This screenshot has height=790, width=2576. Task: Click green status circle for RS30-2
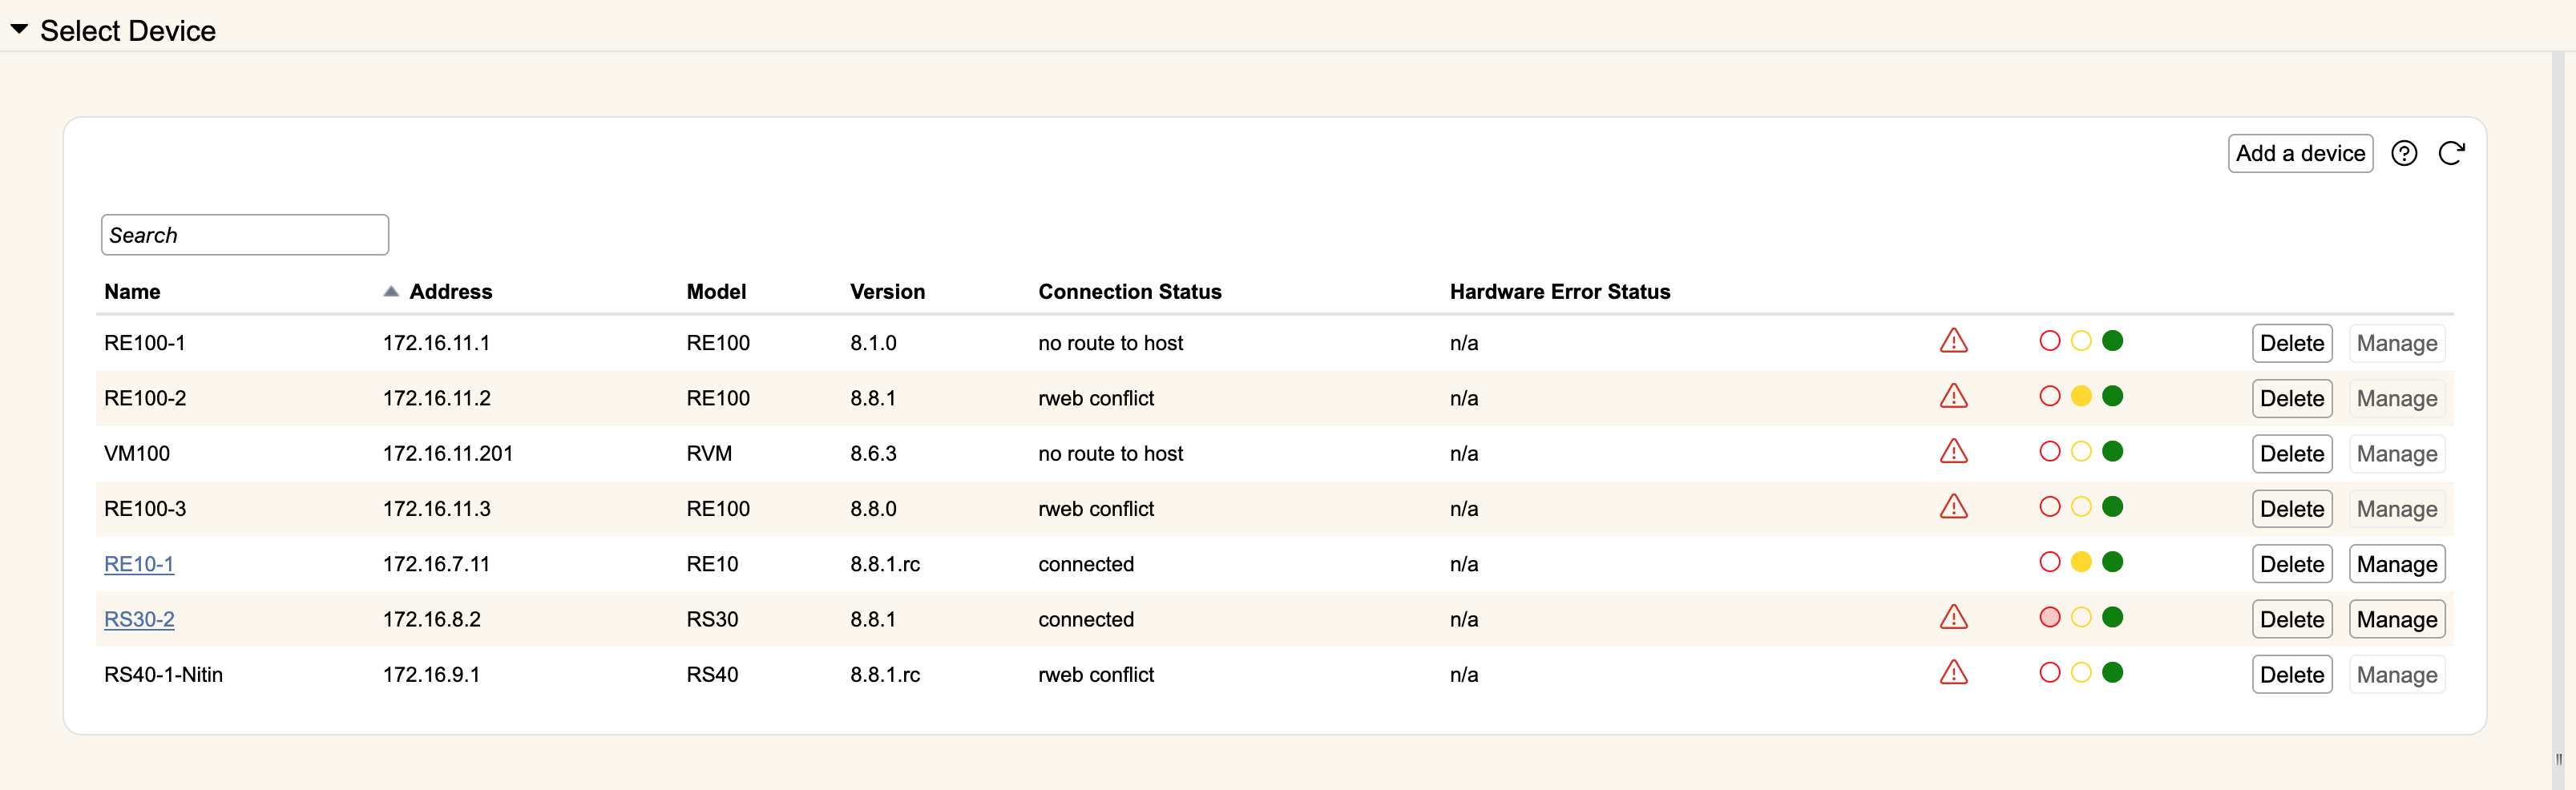[2112, 617]
